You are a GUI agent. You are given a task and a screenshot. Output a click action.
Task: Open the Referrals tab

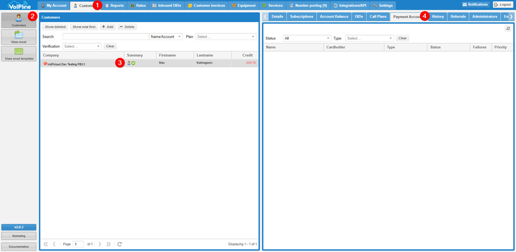(x=458, y=16)
